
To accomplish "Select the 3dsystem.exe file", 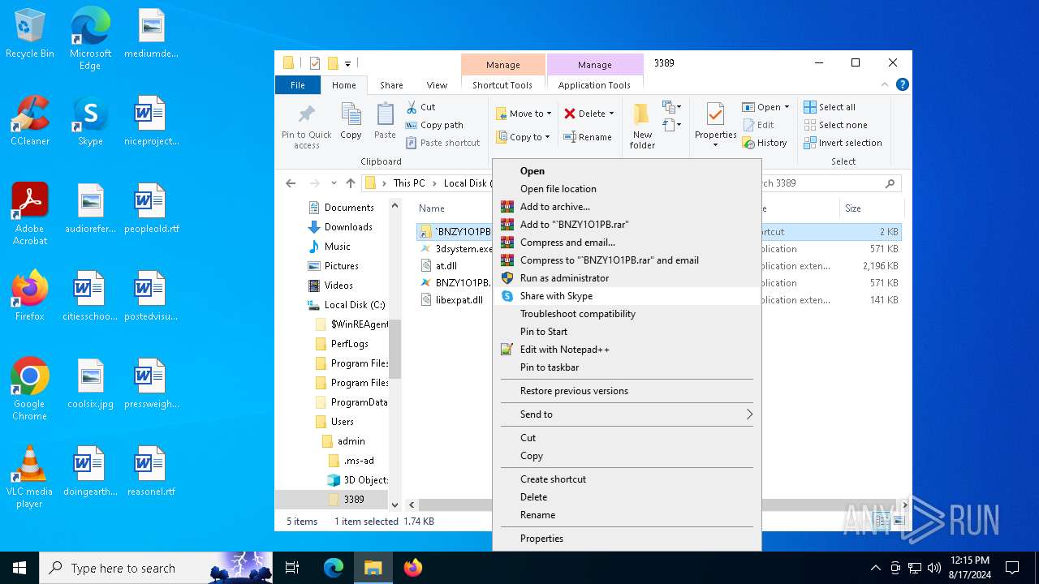I will [x=463, y=249].
